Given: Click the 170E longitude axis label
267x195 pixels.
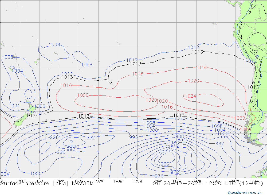Looking at the screenshot, I should coord(20,181).
